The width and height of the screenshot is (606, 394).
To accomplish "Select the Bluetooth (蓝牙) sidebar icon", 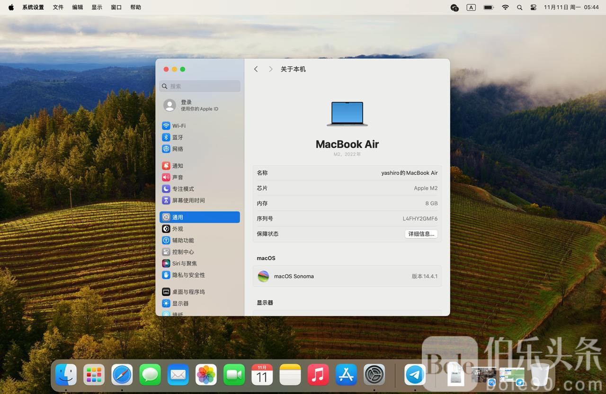I will (166, 137).
